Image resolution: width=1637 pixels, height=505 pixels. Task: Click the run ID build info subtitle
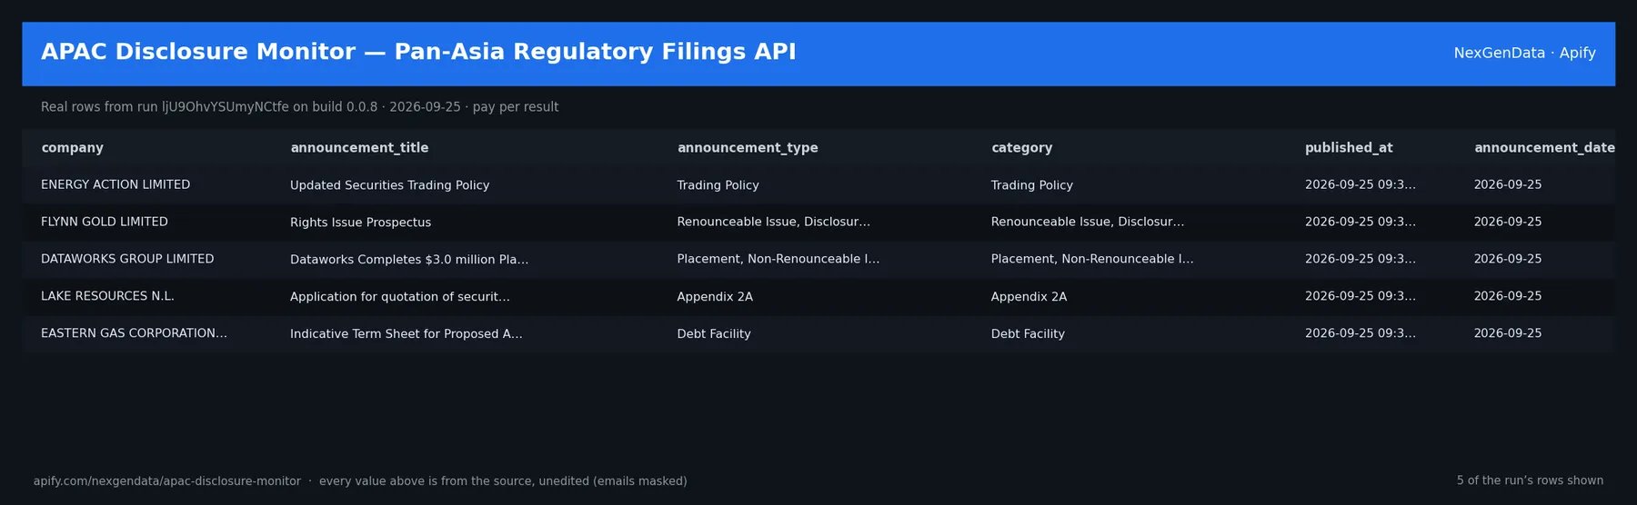(x=299, y=107)
